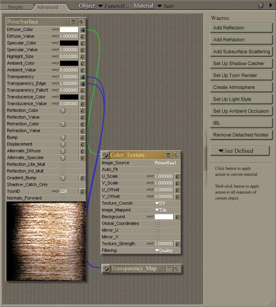
Task: Switch to the Advanced tab
Action: tap(47, 7)
